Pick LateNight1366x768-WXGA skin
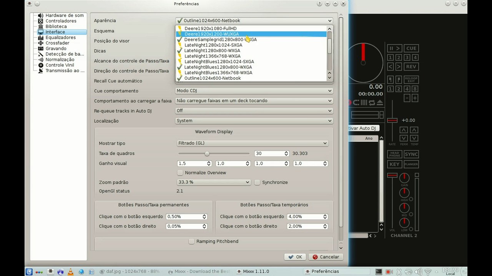The height and width of the screenshot is (276, 492). (x=251, y=56)
